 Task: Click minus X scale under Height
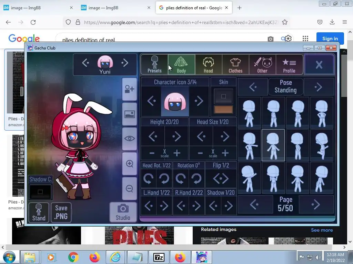(152, 153)
